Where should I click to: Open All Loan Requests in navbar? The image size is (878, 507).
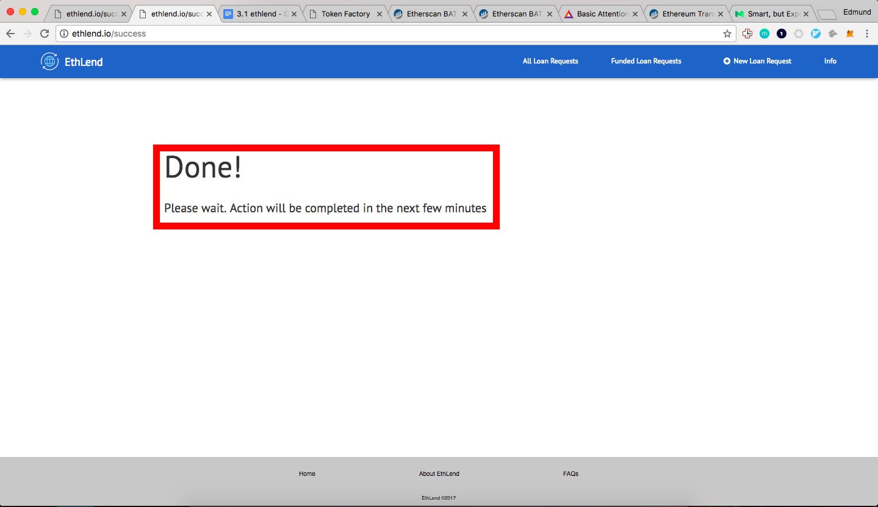pos(550,61)
